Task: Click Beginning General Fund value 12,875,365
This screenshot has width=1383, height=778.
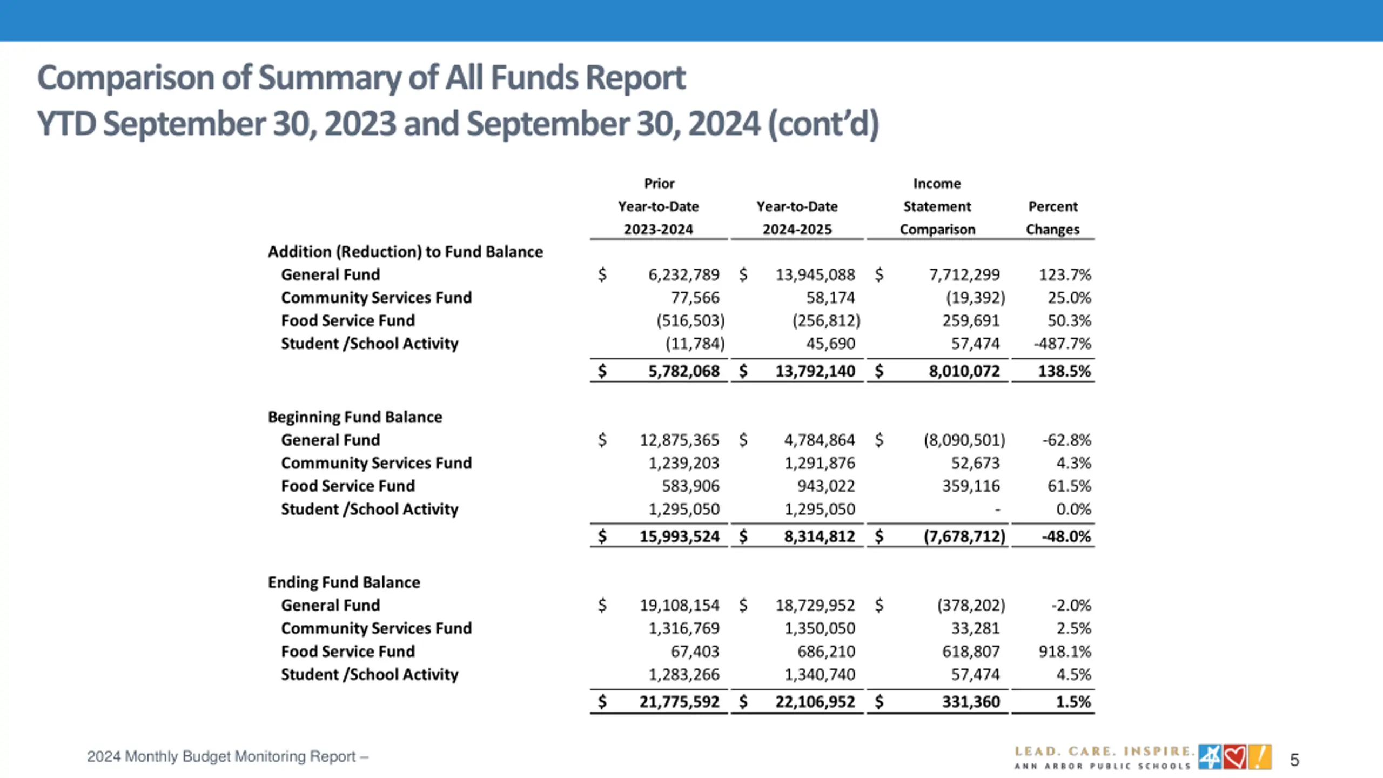Action: pos(680,440)
